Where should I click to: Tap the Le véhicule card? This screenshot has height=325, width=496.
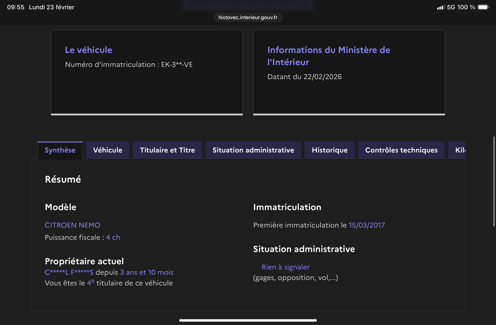coord(147,72)
